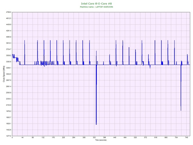Click the 88 time axis tick label
The height and width of the screenshot is (145, 193).
coord(33,137)
